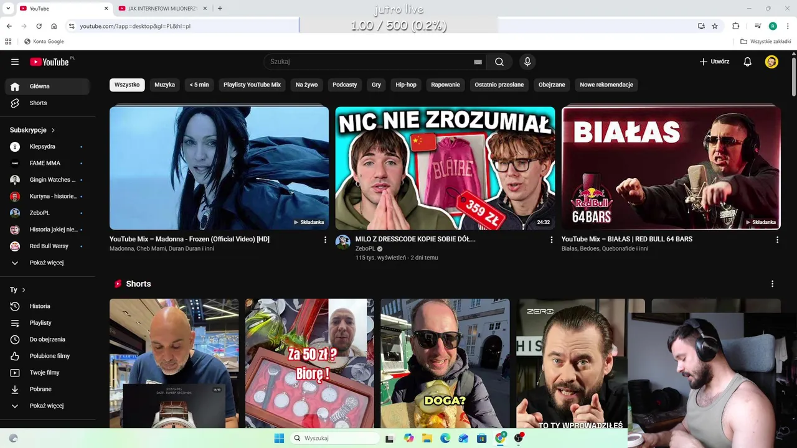Screen dimensions: 797x448
Task: Open the on-screen keyboard icon in search
Action: click(478, 62)
